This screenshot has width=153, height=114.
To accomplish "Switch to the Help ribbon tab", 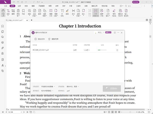I will coord(113,6).
